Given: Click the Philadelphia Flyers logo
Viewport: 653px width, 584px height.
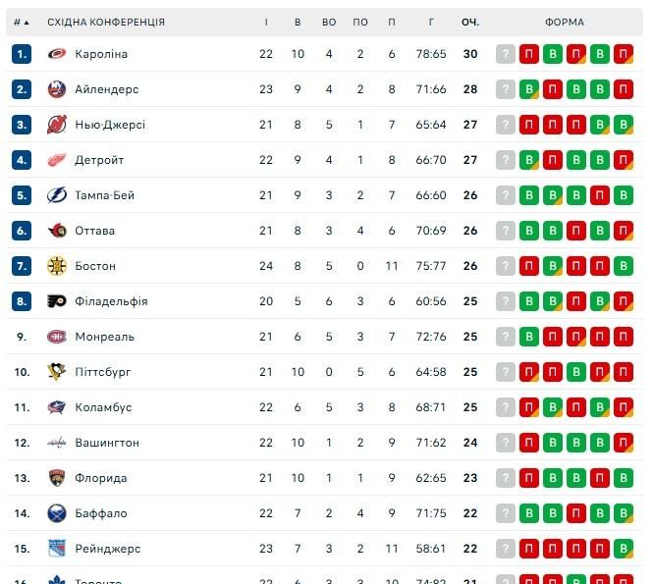Looking at the screenshot, I should (56, 301).
